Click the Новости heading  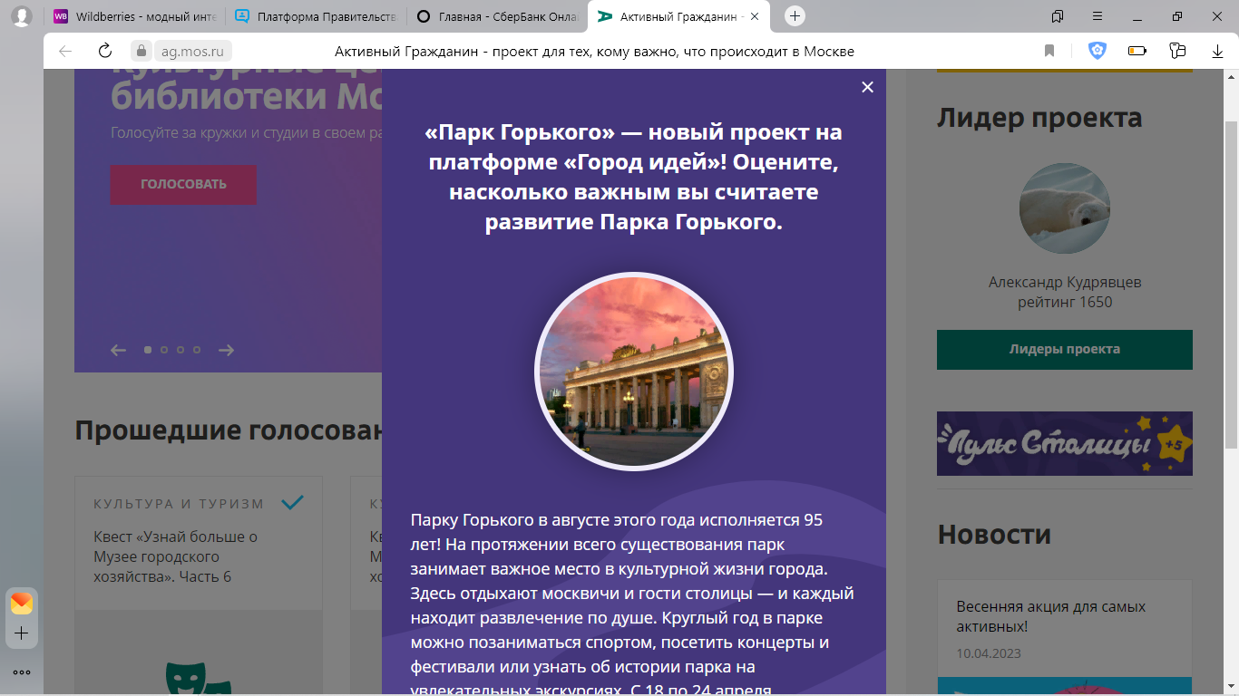[x=994, y=535]
